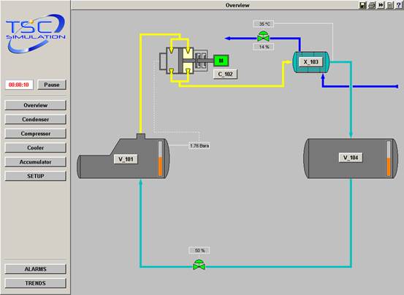Open the Overview screen

click(36, 105)
